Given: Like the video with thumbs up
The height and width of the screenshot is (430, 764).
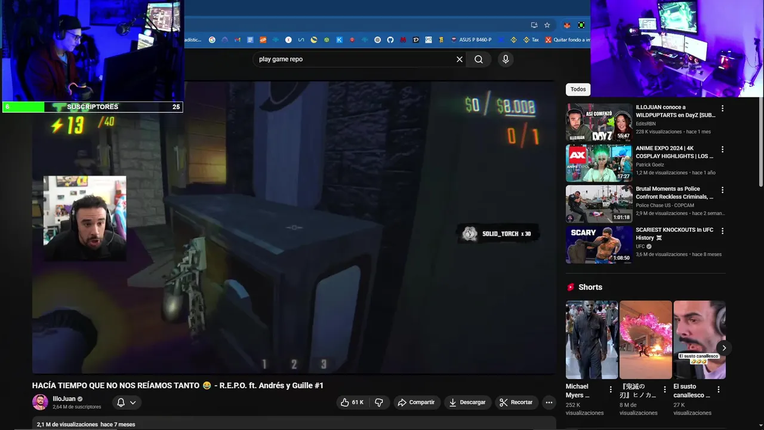Looking at the screenshot, I should click(352, 403).
